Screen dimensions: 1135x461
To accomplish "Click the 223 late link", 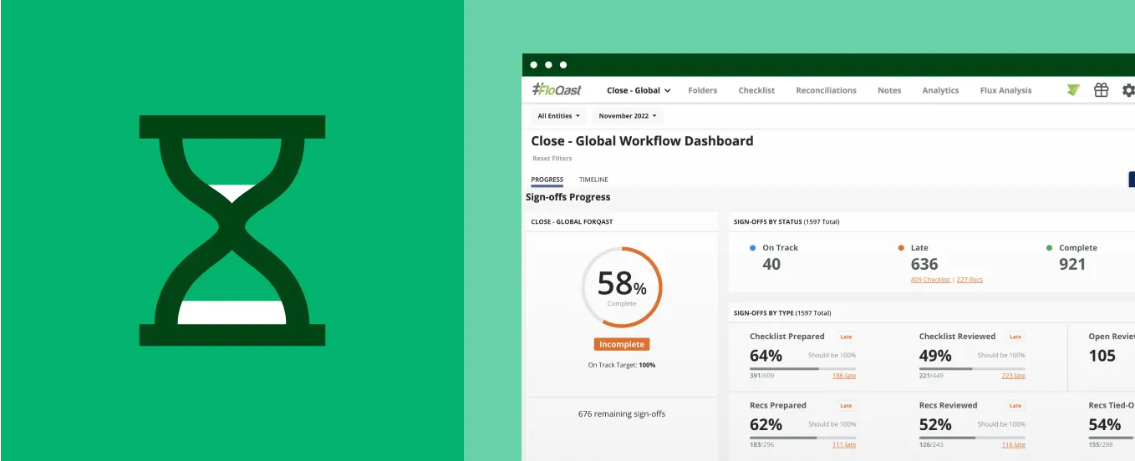I will (x=1013, y=376).
